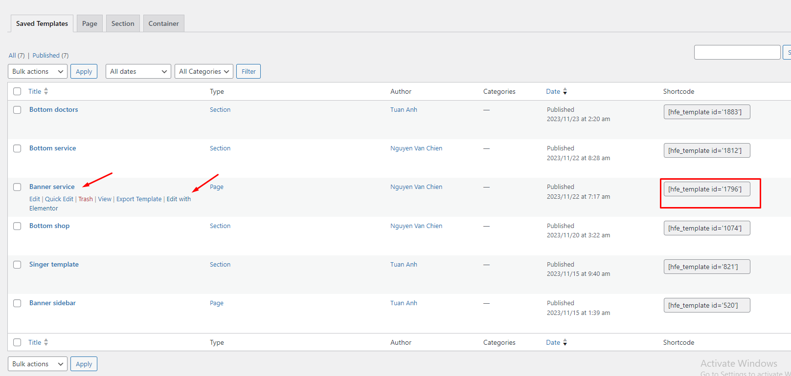Click the templates search input box
This screenshot has width=791, height=376.
[x=737, y=52]
